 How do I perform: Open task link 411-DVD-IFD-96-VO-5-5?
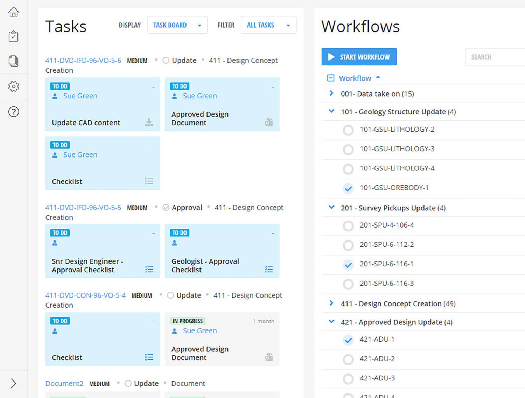(83, 208)
